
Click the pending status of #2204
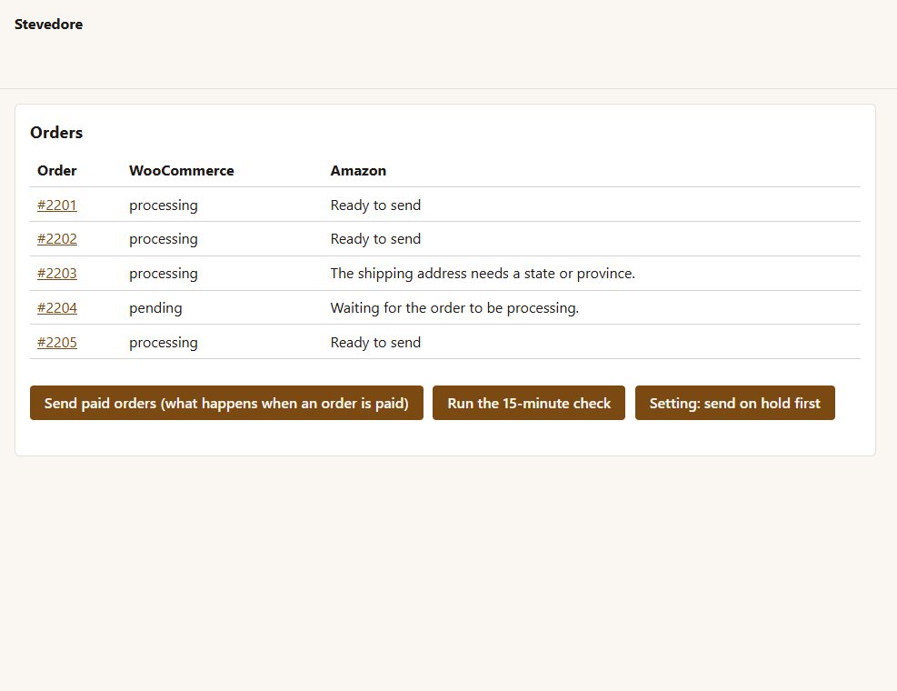(x=155, y=308)
